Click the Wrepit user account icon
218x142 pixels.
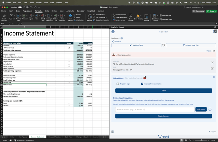coord(113,32)
